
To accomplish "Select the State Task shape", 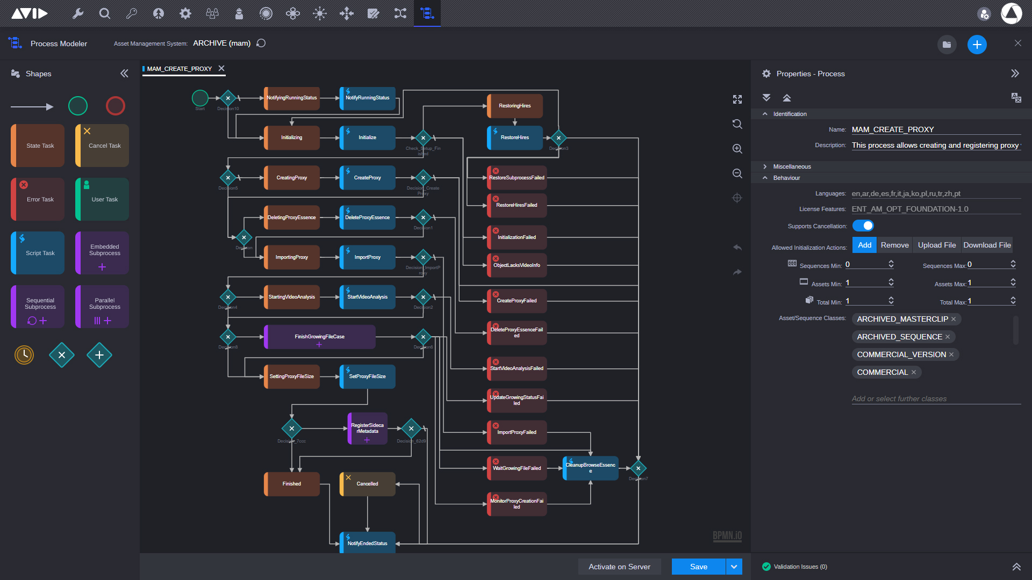I will 38,146.
